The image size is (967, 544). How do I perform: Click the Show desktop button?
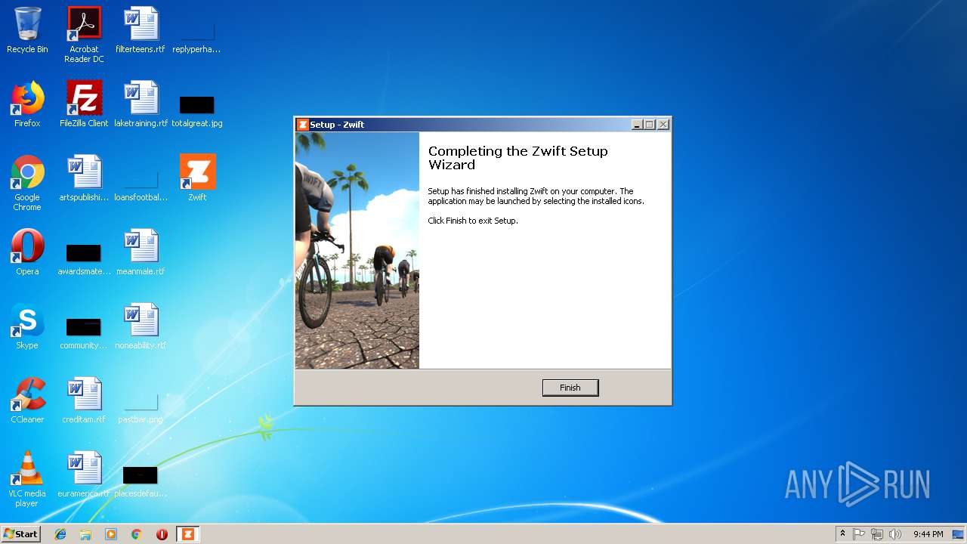959,534
